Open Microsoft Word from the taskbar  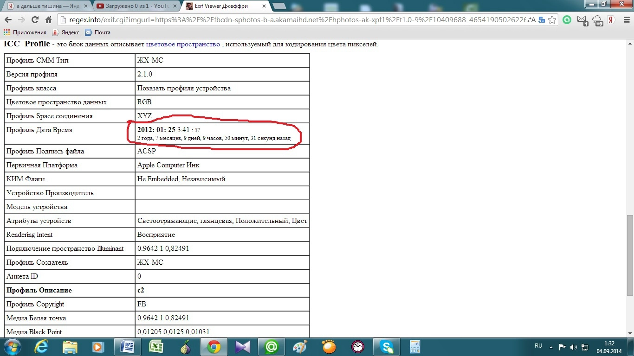click(127, 347)
